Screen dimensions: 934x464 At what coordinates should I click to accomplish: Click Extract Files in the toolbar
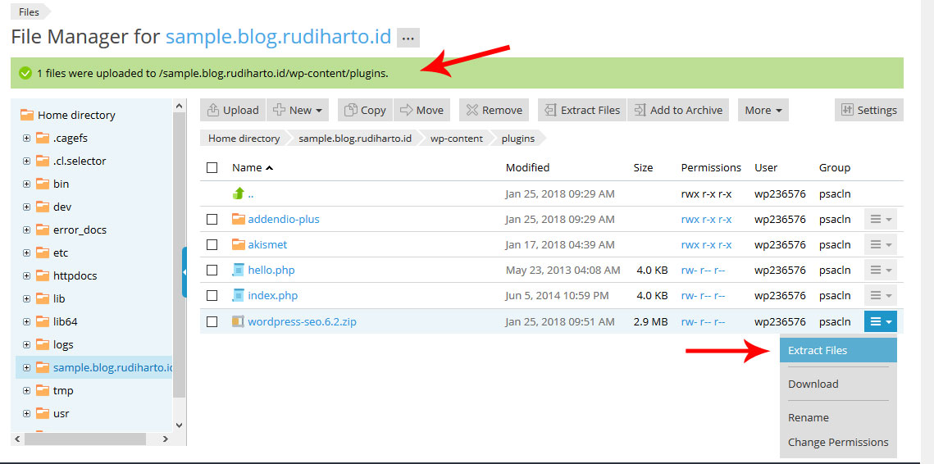click(582, 110)
